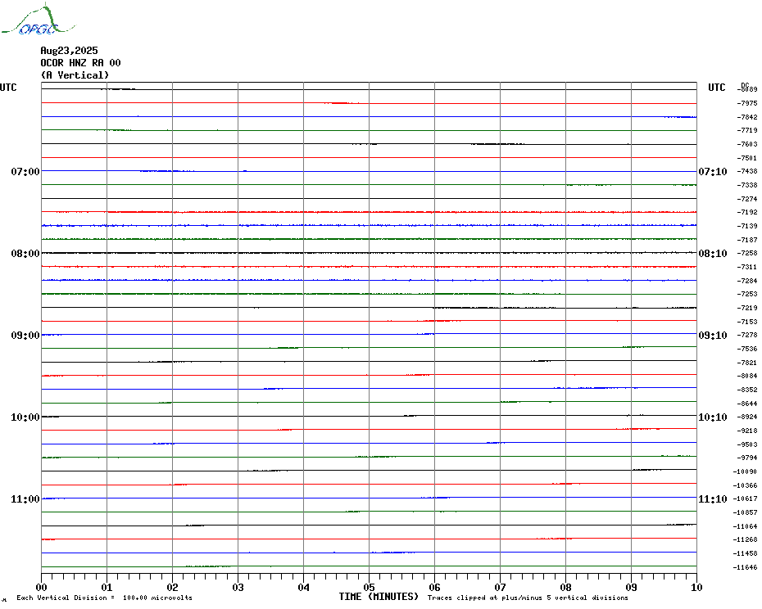762x609 pixels.
Task: Click the TIME (MINUTES) axis title
Action: pyautogui.click(x=379, y=597)
